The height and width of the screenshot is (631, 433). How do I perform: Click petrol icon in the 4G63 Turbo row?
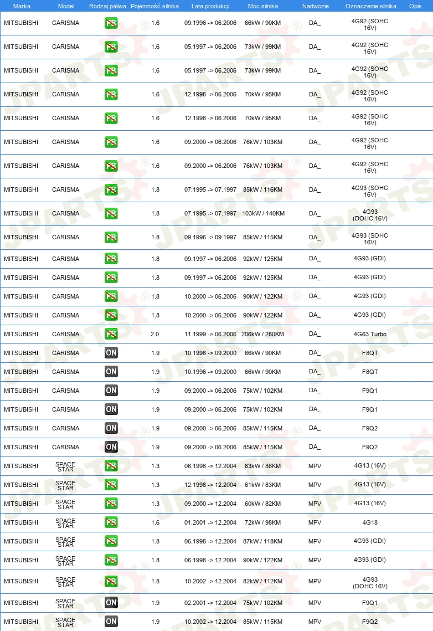pos(111,334)
